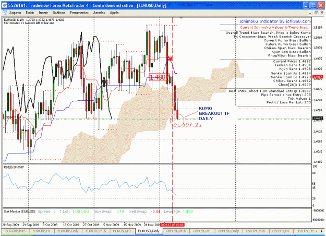Screen dimensions: 326x236
Task: Click the red 2009.12.07 00:00 date marker
Action: [x=172, y=225]
